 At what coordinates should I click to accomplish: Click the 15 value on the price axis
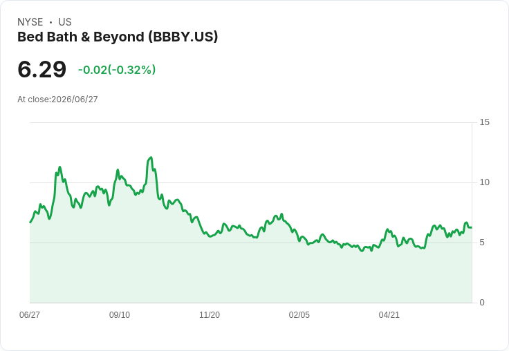point(484,122)
